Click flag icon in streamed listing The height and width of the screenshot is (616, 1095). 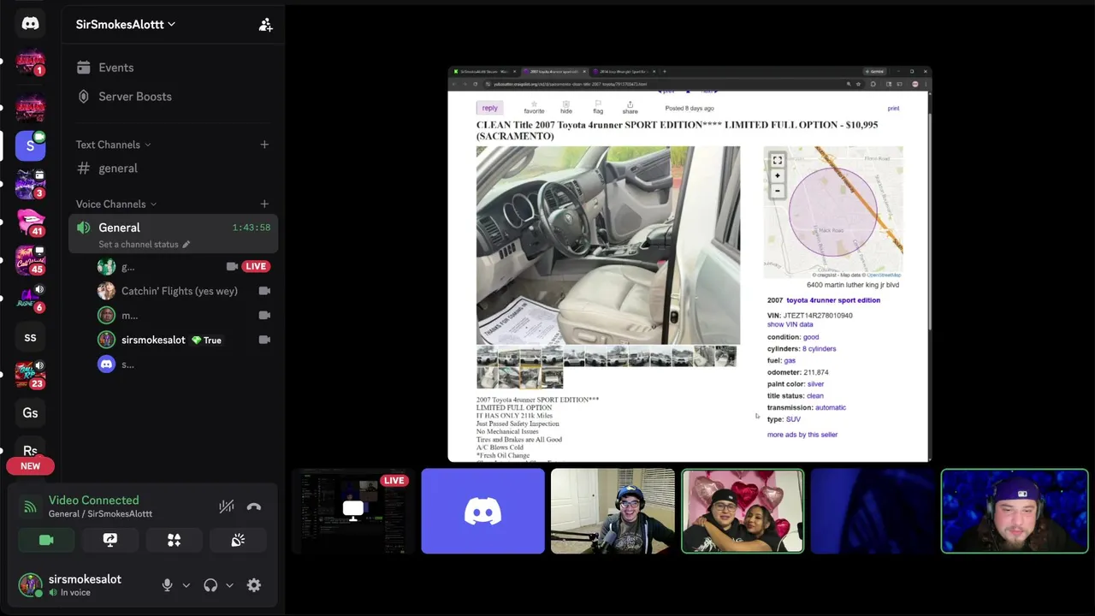pos(598,107)
